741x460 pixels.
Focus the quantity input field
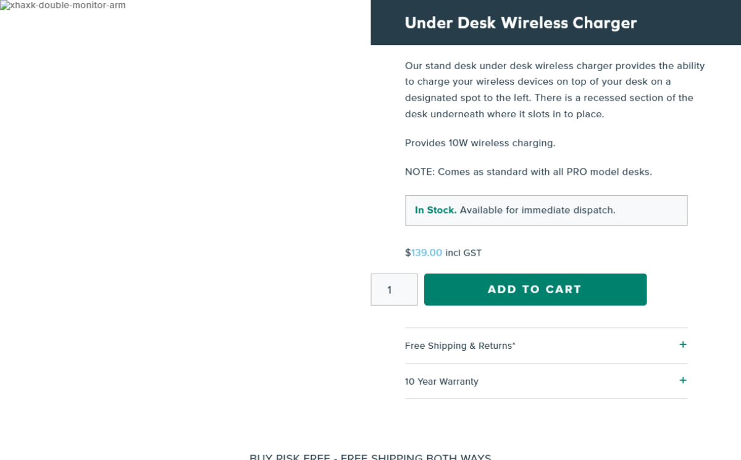[394, 290]
